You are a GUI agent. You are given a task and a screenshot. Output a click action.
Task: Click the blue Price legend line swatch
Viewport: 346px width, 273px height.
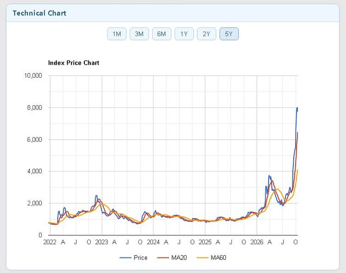pos(125,257)
